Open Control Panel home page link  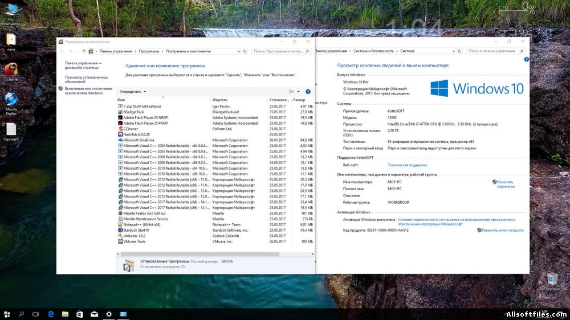point(83,65)
